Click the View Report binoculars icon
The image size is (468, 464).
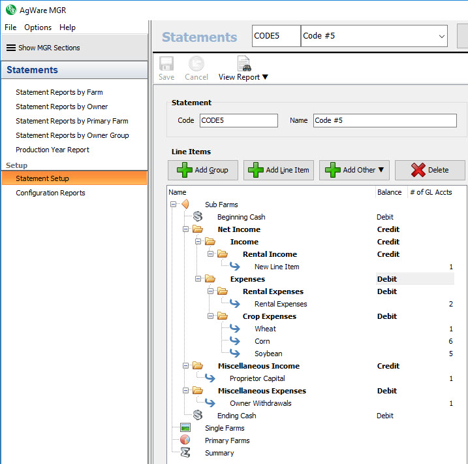243,64
